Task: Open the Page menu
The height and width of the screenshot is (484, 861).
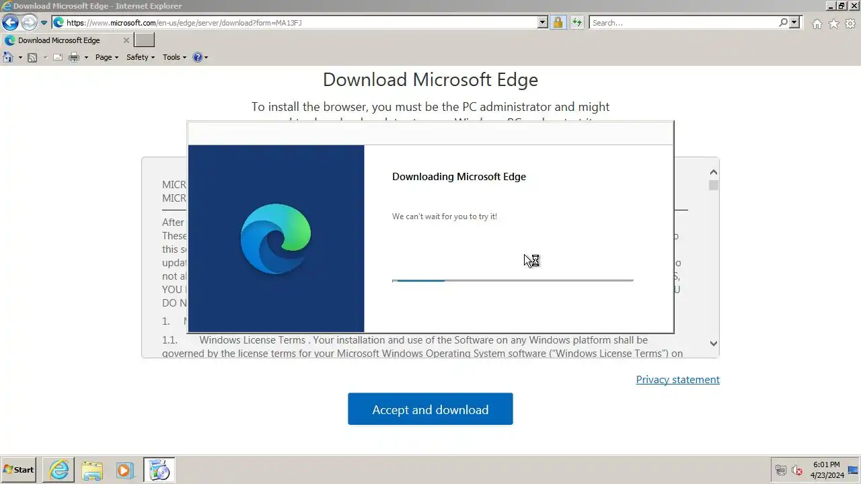Action: 106,57
